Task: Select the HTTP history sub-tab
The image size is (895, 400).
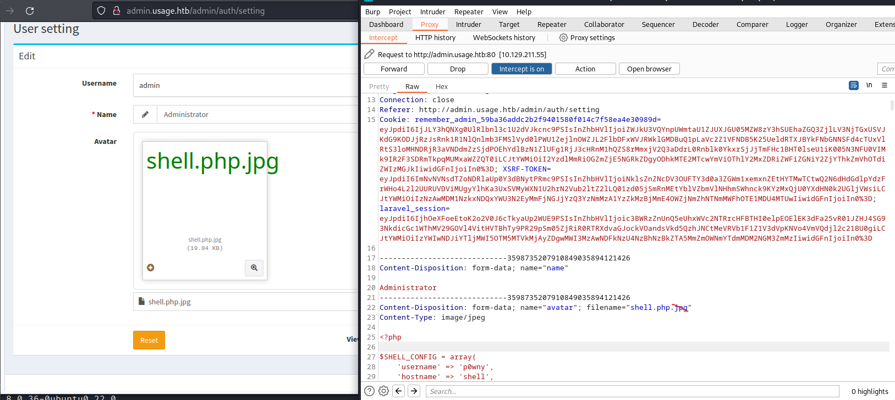Action: pos(435,37)
